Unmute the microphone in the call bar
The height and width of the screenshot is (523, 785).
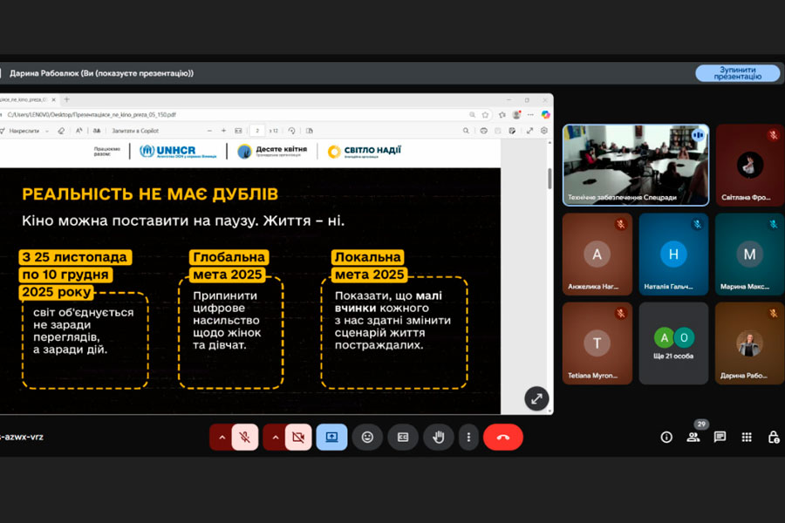245,437
